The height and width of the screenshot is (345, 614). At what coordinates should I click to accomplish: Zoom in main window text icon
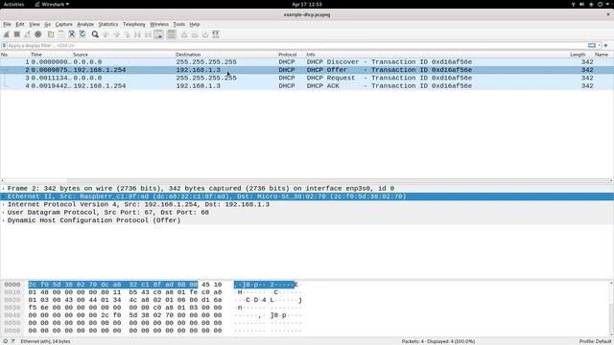coord(184,34)
